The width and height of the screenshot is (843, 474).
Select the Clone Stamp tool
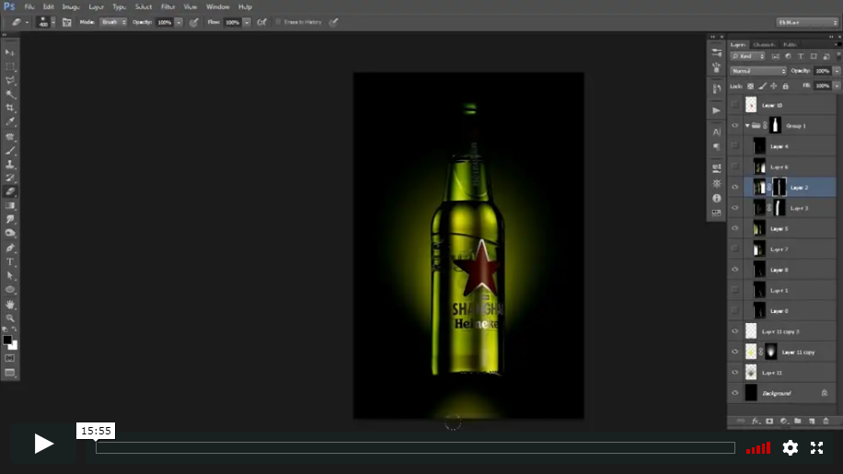click(10, 165)
